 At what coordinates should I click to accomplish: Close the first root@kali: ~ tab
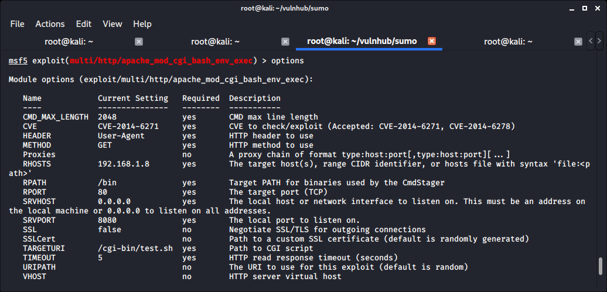pos(139,42)
